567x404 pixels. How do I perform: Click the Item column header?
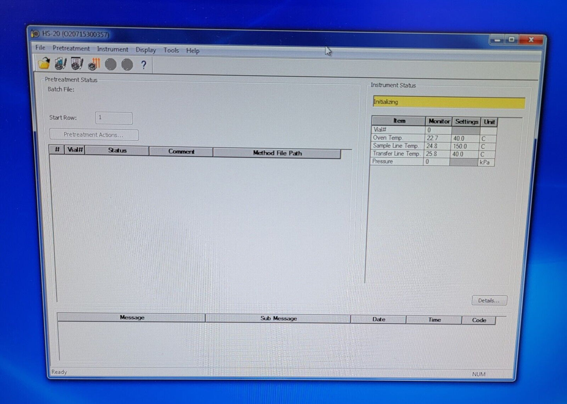399,121
